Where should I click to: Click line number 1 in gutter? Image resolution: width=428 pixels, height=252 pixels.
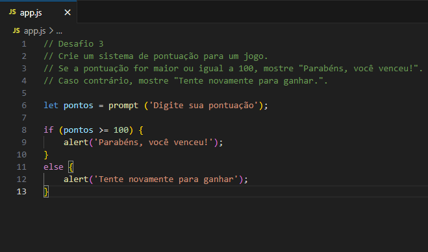point(24,44)
